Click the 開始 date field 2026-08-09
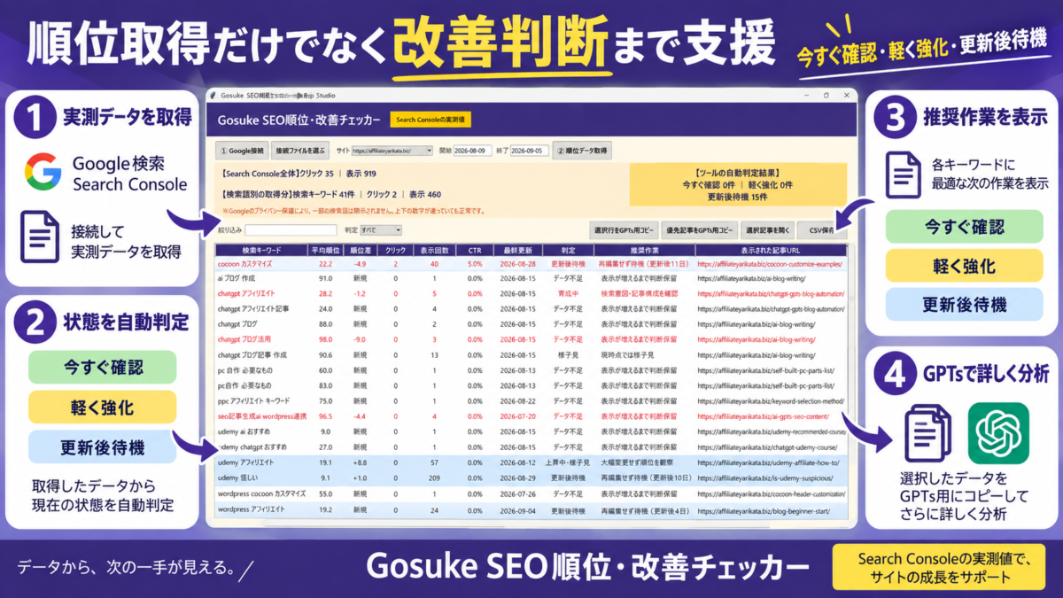Screen dimensions: 1063x598 click(472, 151)
